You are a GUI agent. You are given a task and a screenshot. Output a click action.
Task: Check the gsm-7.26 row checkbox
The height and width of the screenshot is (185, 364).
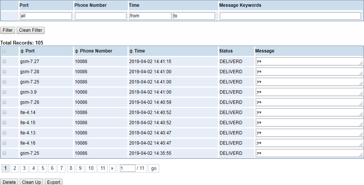pyautogui.click(x=4, y=102)
